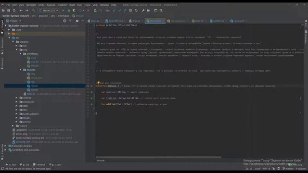Image resolution: width=308 pixels, height=173 pixels.
Task: Click the IHouse breadcrumb below the editor
Action: (x=101, y=161)
